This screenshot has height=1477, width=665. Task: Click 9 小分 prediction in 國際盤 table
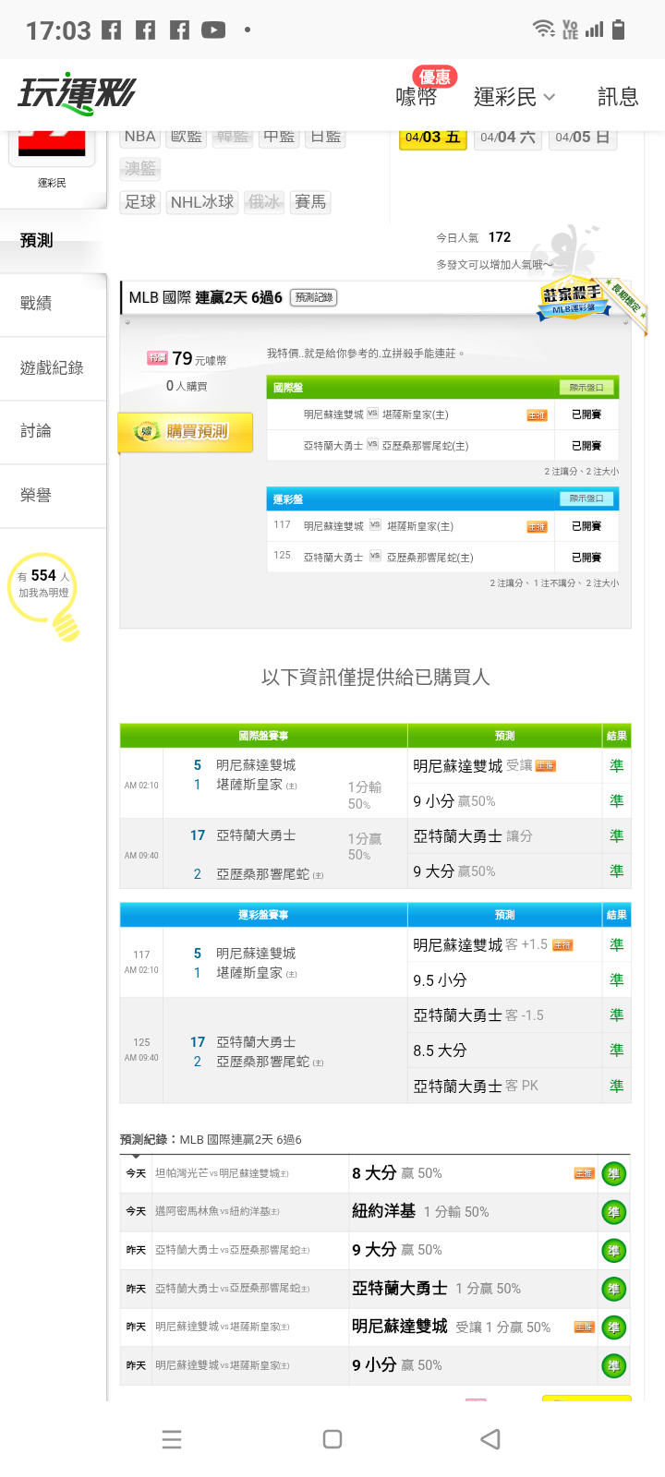[454, 801]
